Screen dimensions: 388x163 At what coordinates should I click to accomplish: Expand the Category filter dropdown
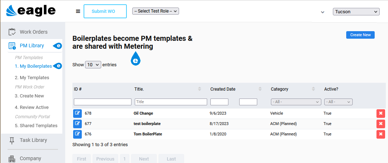(296, 102)
